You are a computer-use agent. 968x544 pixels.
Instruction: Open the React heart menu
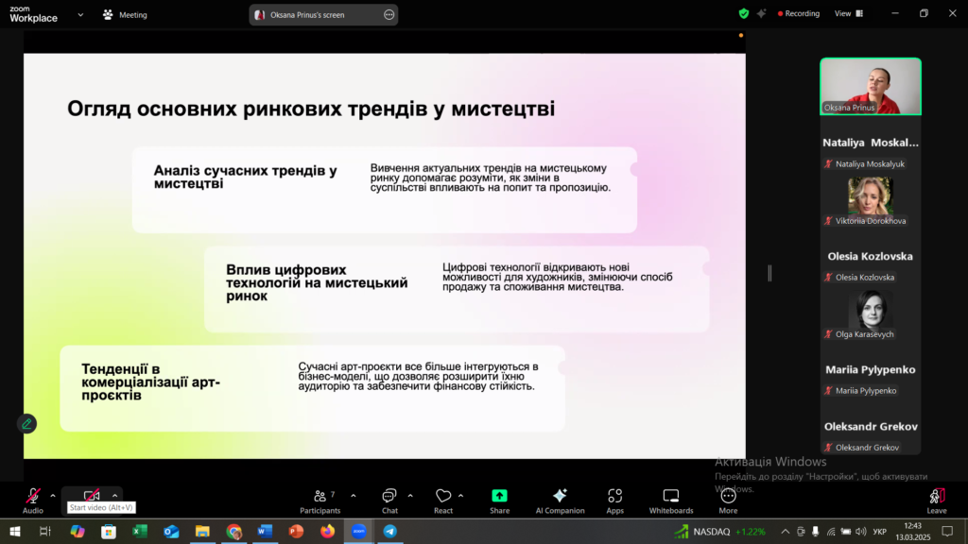(443, 501)
